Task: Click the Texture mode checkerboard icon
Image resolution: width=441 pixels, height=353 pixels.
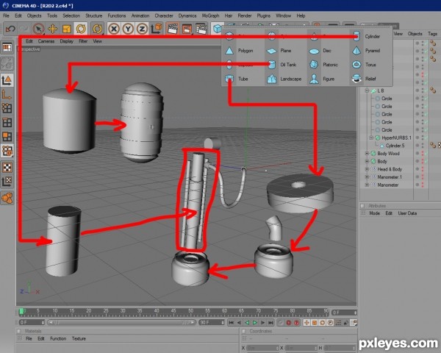Action: click(7, 168)
